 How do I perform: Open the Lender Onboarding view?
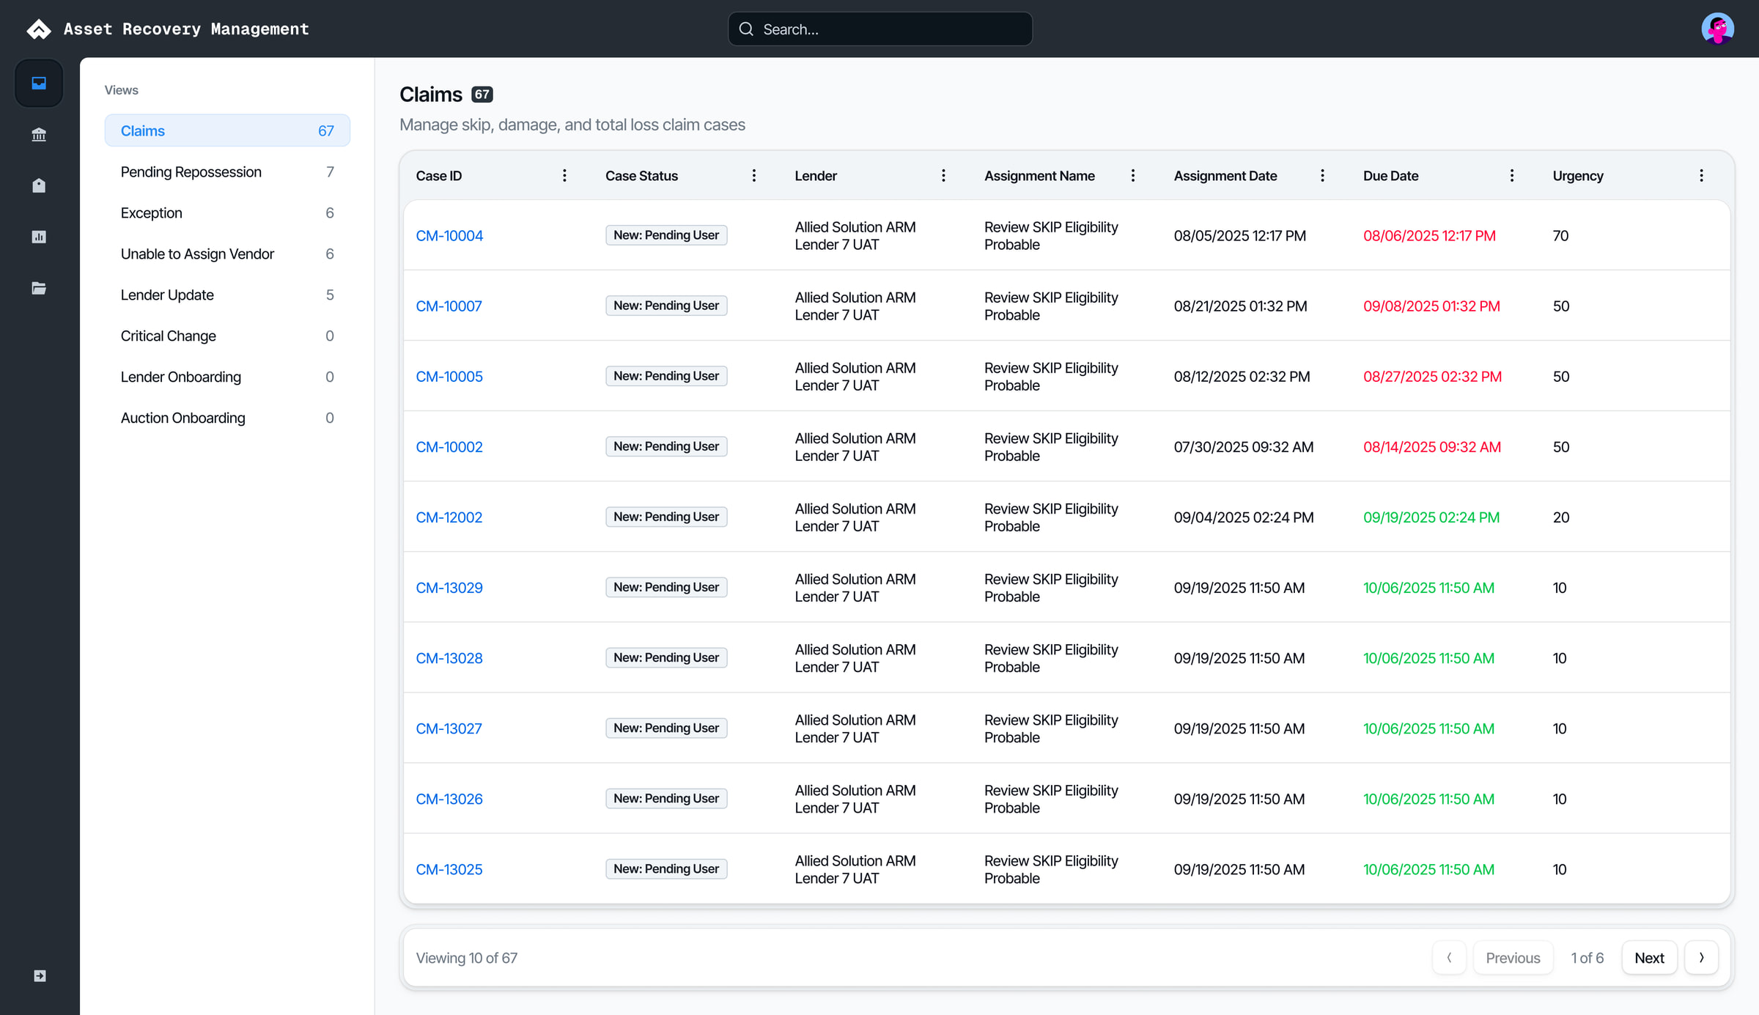pos(227,377)
